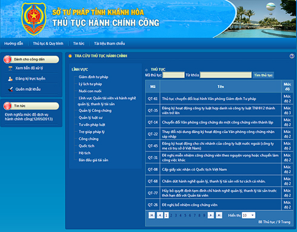The width and height of the screenshot is (297, 232).
Task: Select the Bán đấu giá tài sản field
Action: point(93,160)
